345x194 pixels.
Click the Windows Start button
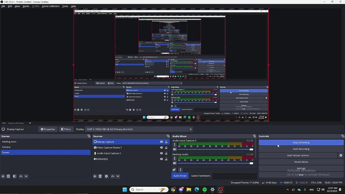coord(125,190)
